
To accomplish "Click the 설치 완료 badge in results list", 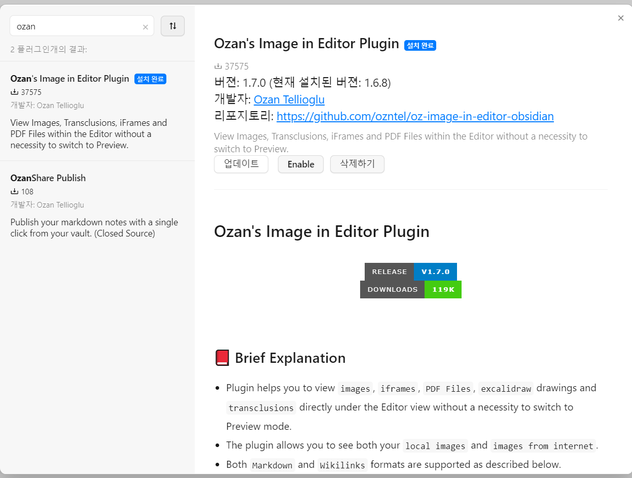I will [150, 79].
